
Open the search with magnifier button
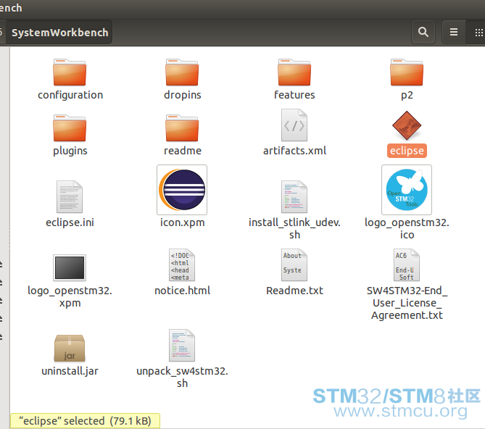423,33
